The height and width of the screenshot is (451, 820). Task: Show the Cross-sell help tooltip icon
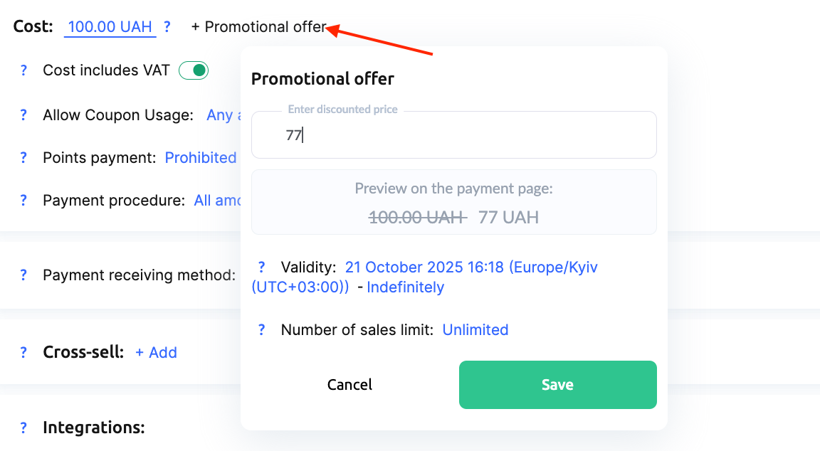pyautogui.click(x=23, y=352)
